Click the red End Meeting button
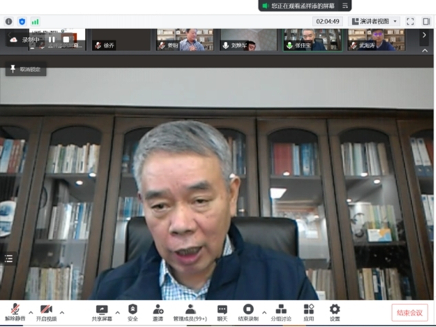This screenshot has height=327, width=436. [410, 312]
